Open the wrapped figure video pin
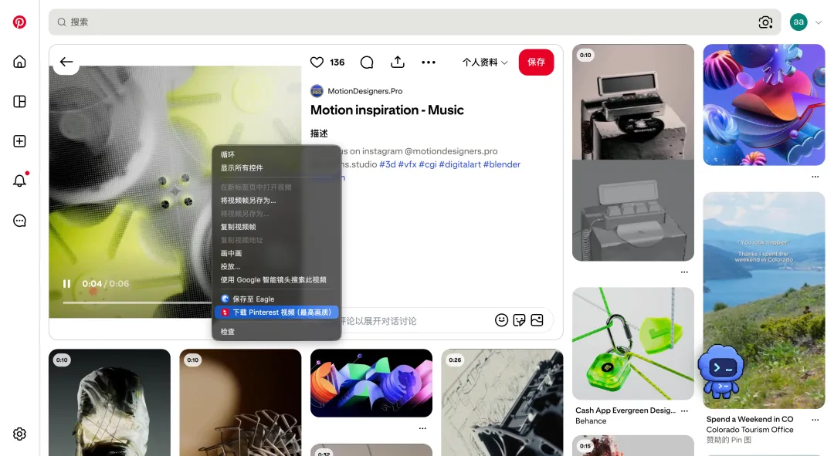This screenshot has width=834, height=456. 110,402
